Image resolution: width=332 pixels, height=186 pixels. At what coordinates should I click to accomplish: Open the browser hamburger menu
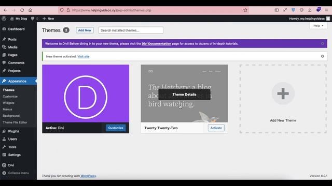326,10
